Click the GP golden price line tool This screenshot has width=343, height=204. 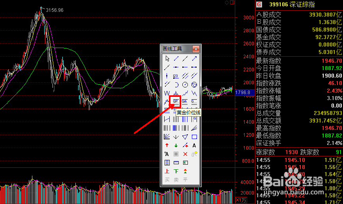[175, 101]
